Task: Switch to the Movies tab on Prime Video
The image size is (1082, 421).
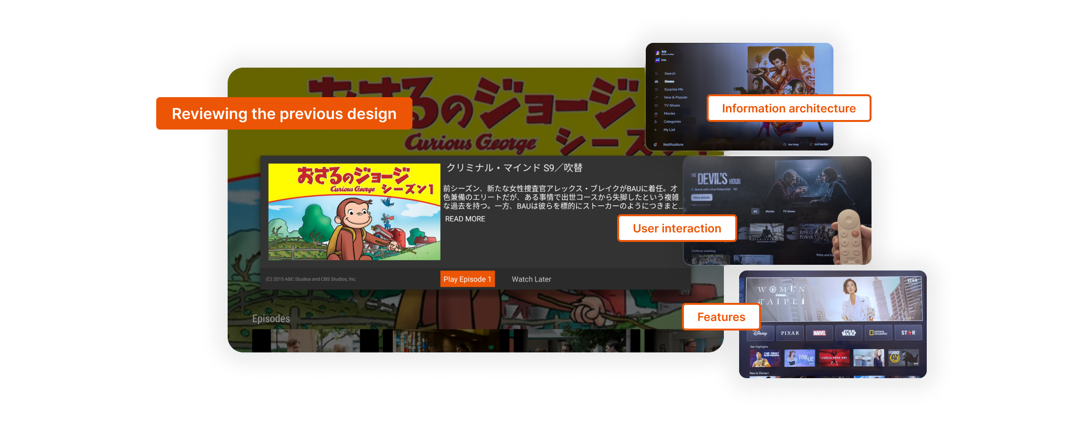Action: coord(770,211)
